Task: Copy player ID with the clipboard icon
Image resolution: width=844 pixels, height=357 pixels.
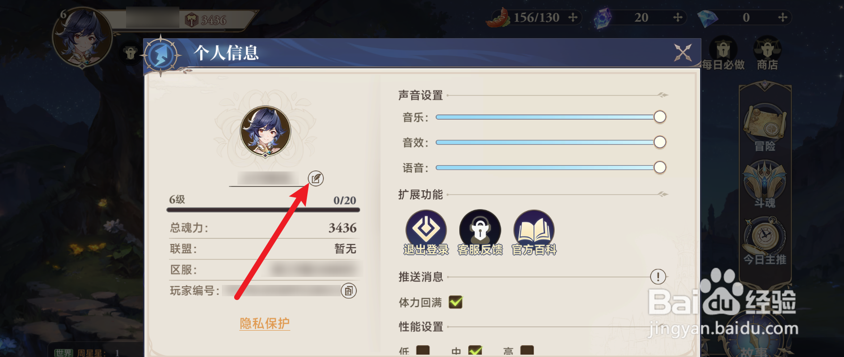Action: (x=348, y=291)
